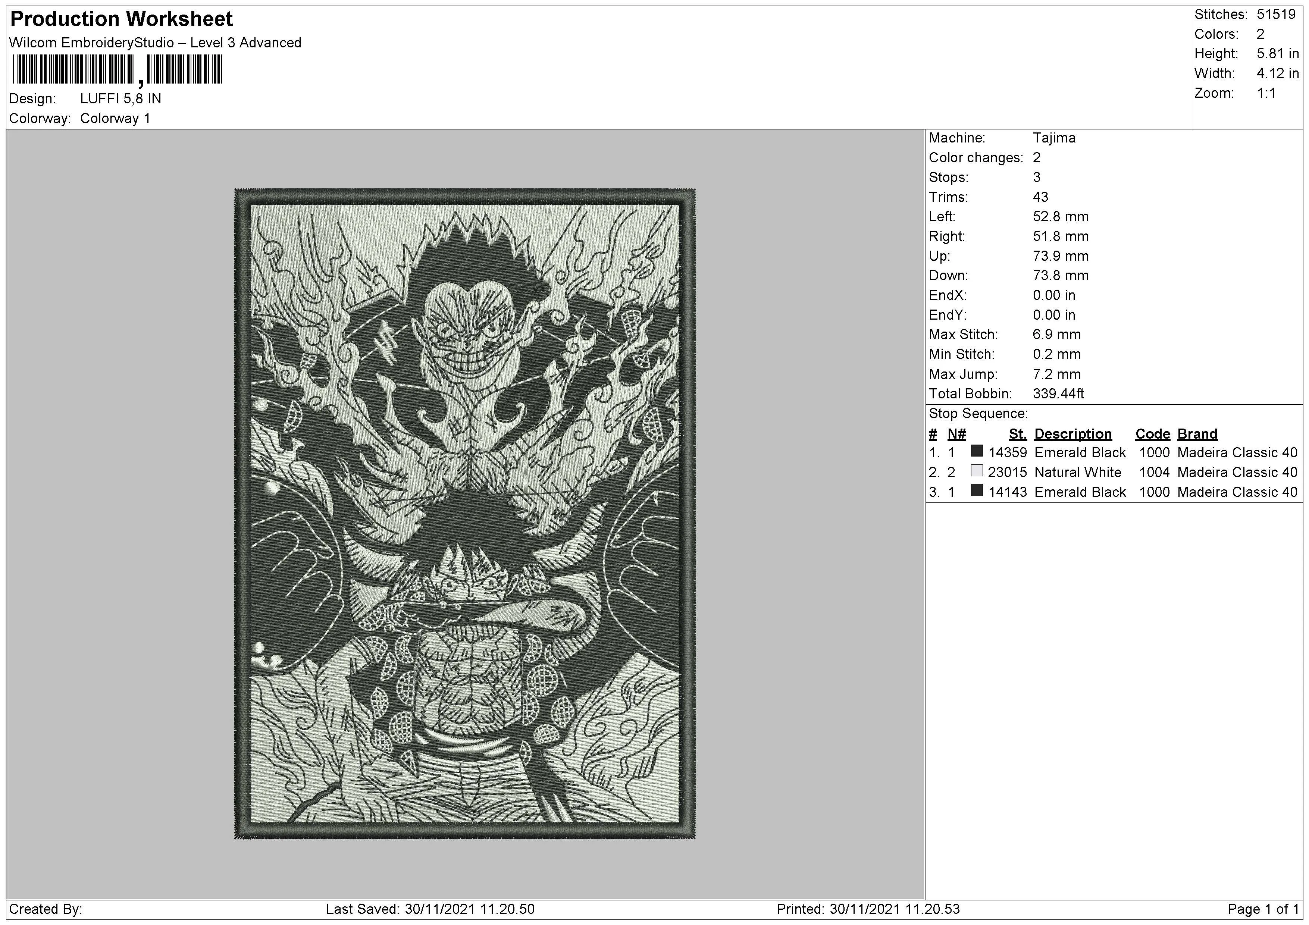The height and width of the screenshot is (925, 1309).
Task: Click the Colors value 2
Action: point(1261,34)
